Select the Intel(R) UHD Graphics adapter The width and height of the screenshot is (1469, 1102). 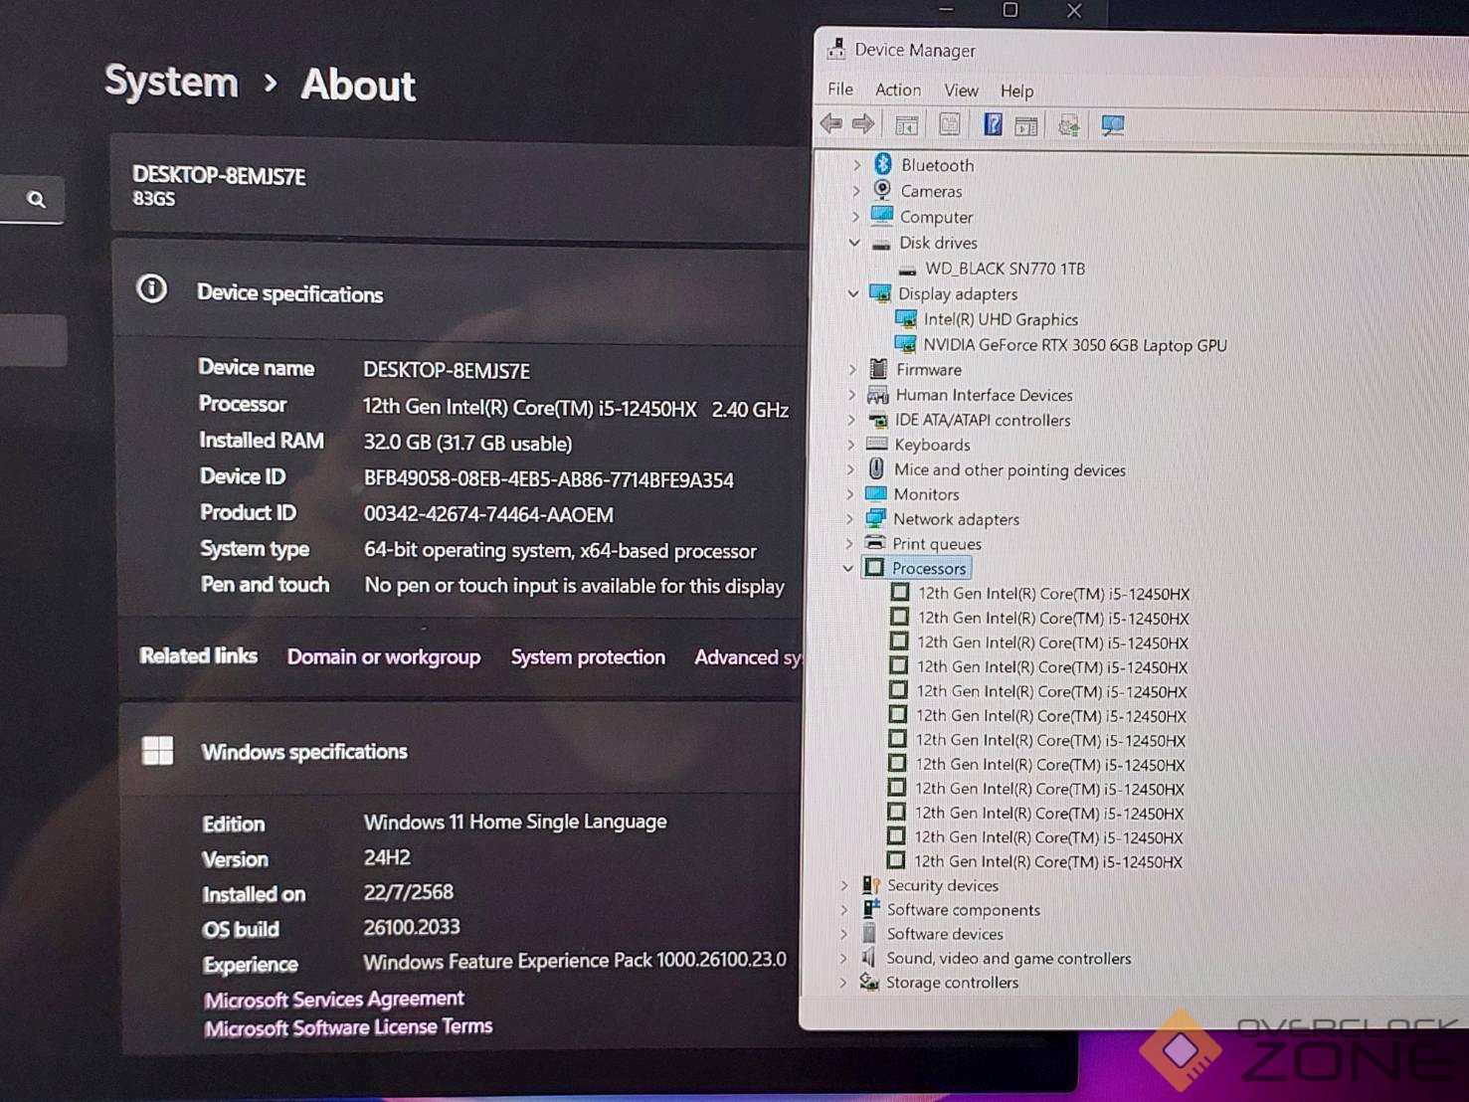point(1001,319)
